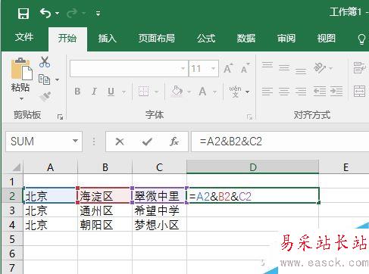Open Customize Quick Access Toolbar dropdown
The image size is (369, 274).
coord(98,13)
